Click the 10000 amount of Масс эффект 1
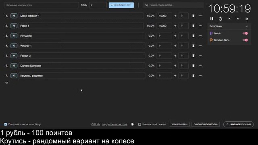This screenshot has height=145, width=258. tap(164, 16)
